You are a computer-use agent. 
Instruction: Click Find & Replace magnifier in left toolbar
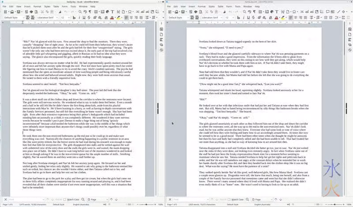[x=80, y=12]
